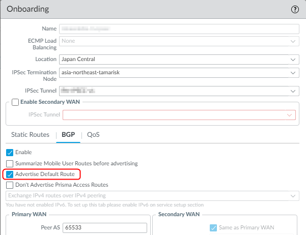Expand the ECMP Load Balancing dropdown
Image resolution: width=306 pixels, height=235 pixels.
178,42
